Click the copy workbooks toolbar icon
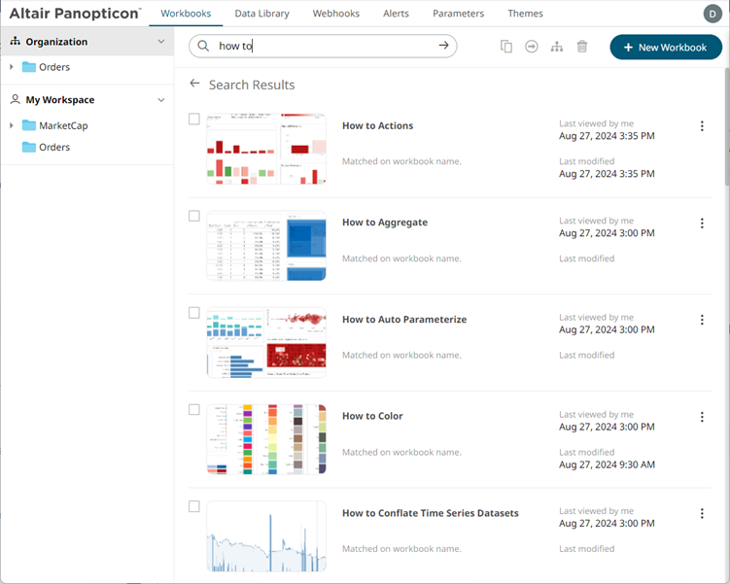 point(505,47)
